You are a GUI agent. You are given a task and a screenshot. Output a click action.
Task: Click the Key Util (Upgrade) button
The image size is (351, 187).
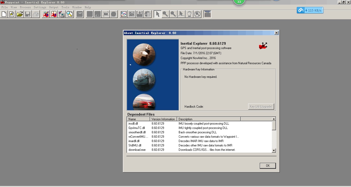point(261,107)
